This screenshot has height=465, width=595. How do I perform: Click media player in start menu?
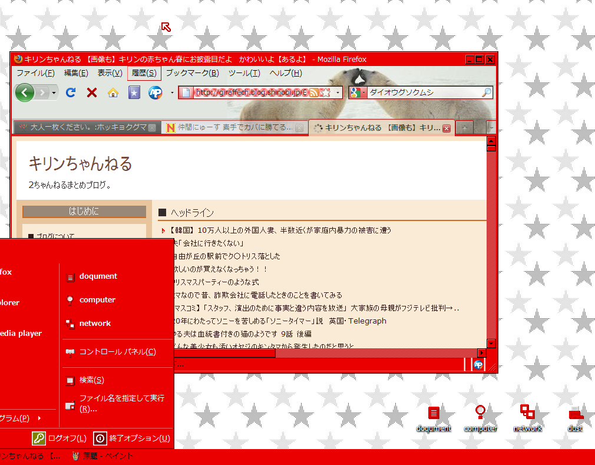click(x=21, y=334)
